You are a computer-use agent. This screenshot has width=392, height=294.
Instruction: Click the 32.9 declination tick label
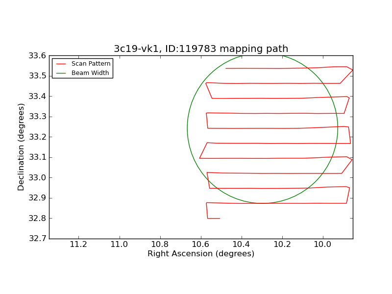(37, 198)
